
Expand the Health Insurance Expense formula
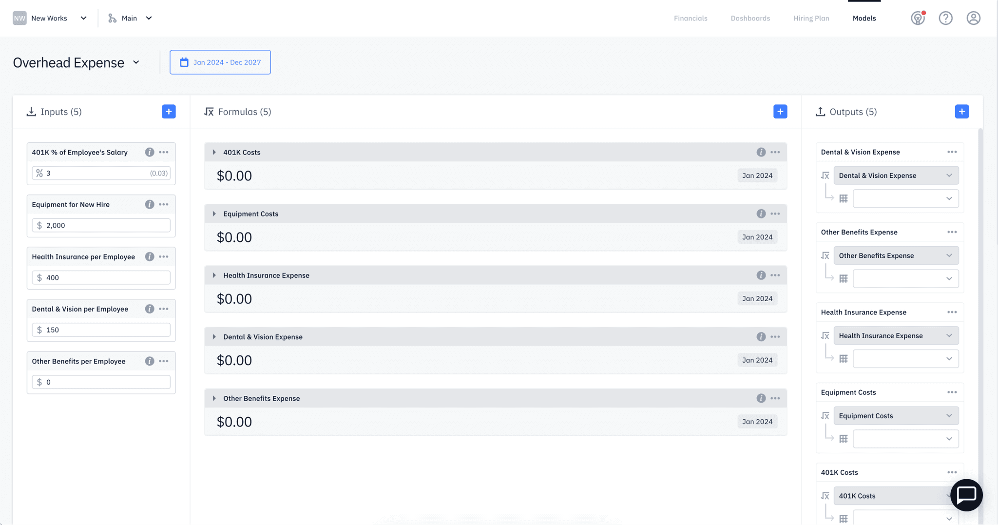214,275
